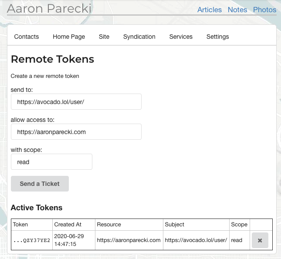Click the Aaron Parecki site title
The image size is (281, 259).
point(49,8)
